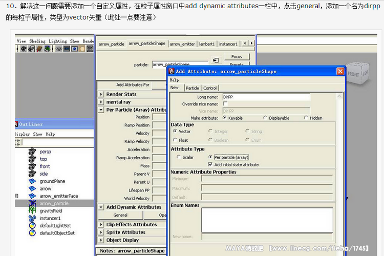Choose the Scalar attribute type

[179, 157]
